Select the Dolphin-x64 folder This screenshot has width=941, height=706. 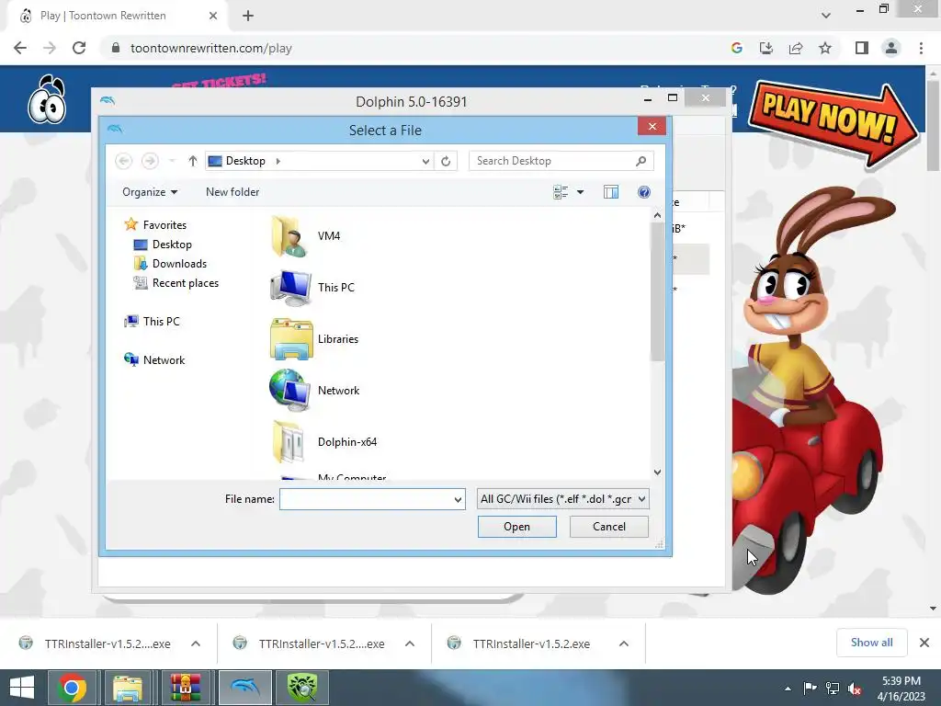tap(324, 442)
